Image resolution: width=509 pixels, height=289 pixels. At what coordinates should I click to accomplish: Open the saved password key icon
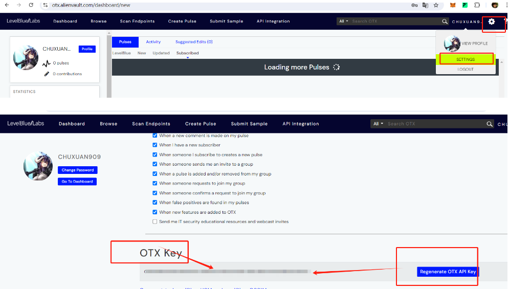(414, 5)
